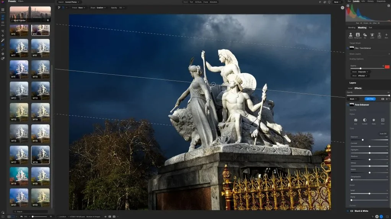The width and height of the screenshot is (391, 219).
Task: Toggle the target mask Filter - Tone Enhancer
Action: click(348, 48)
